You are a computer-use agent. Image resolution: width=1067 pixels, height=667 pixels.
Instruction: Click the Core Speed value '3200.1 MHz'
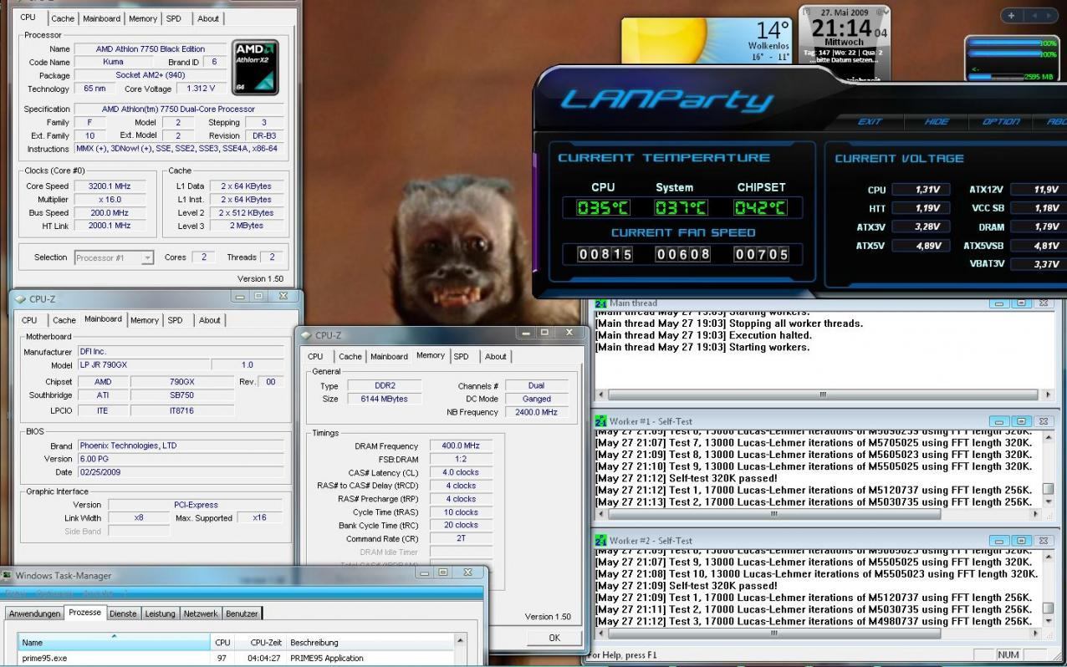click(110, 186)
